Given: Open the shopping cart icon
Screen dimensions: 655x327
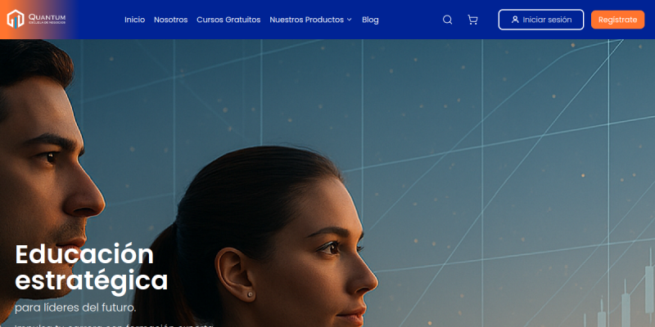Looking at the screenshot, I should tap(472, 20).
